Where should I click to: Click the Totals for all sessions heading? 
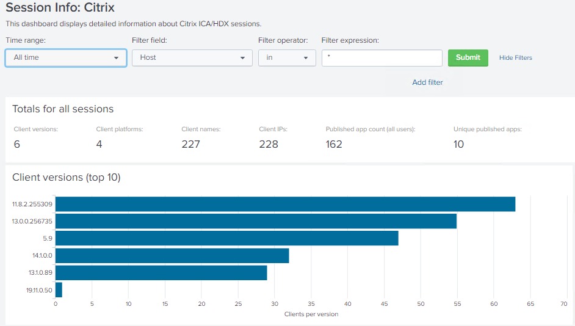[x=63, y=109]
